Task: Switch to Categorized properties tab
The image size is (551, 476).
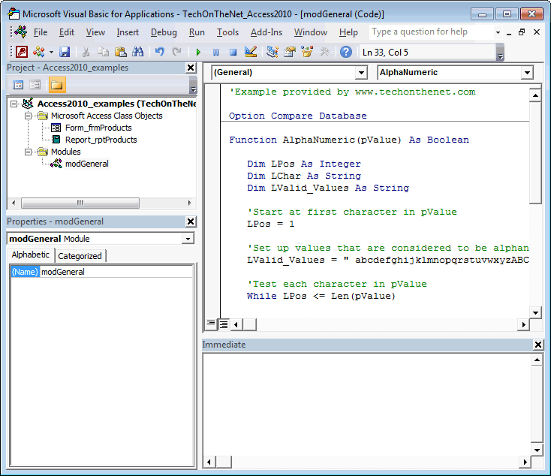Action: [x=80, y=256]
